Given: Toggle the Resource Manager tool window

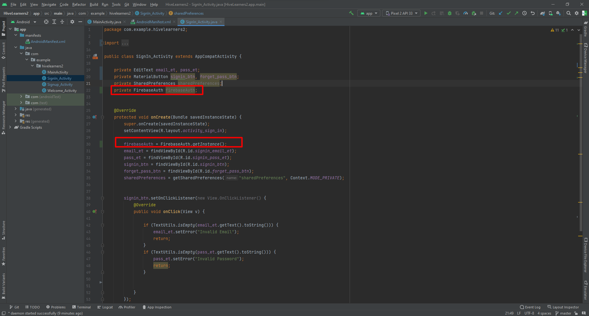Looking at the screenshot, I should click(x=4, y=117).
